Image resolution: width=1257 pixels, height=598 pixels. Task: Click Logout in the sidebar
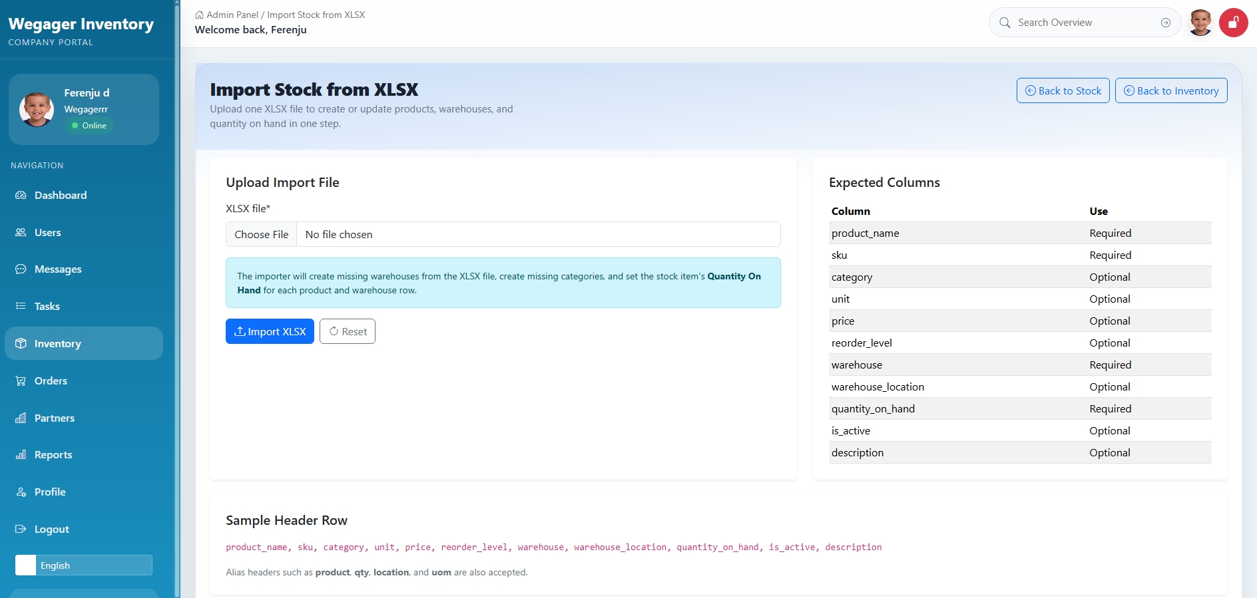[84, 529]
